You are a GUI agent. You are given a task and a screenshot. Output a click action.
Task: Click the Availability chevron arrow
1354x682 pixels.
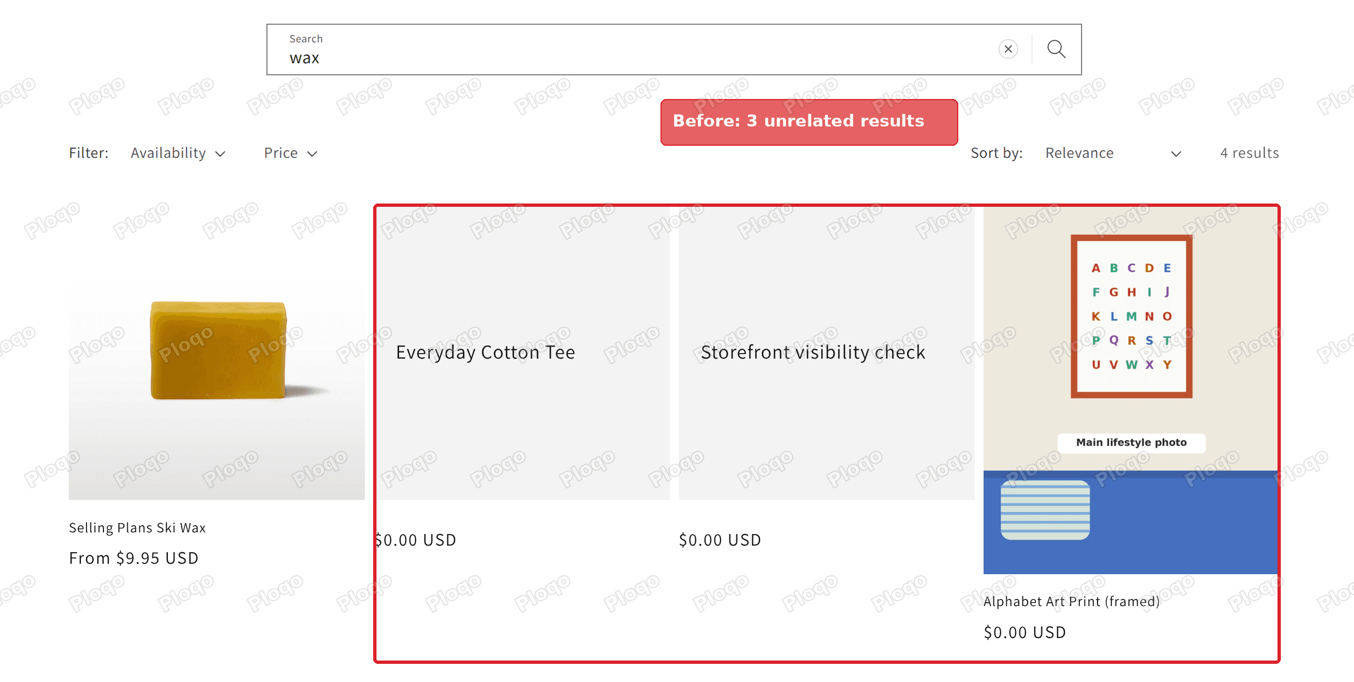click(220, 154)
